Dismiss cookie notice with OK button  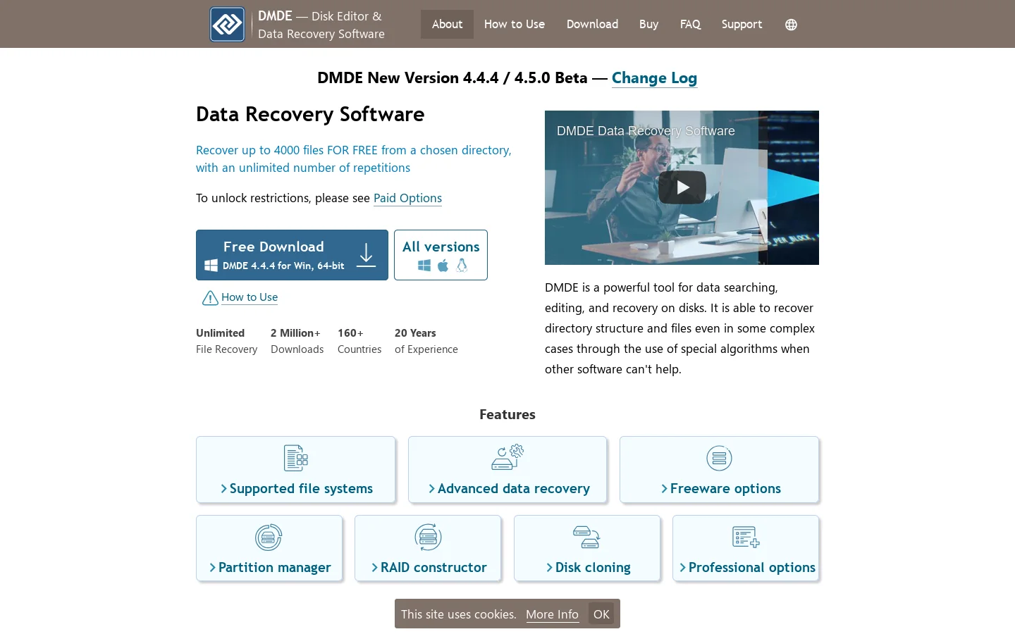tap(601, 614)
